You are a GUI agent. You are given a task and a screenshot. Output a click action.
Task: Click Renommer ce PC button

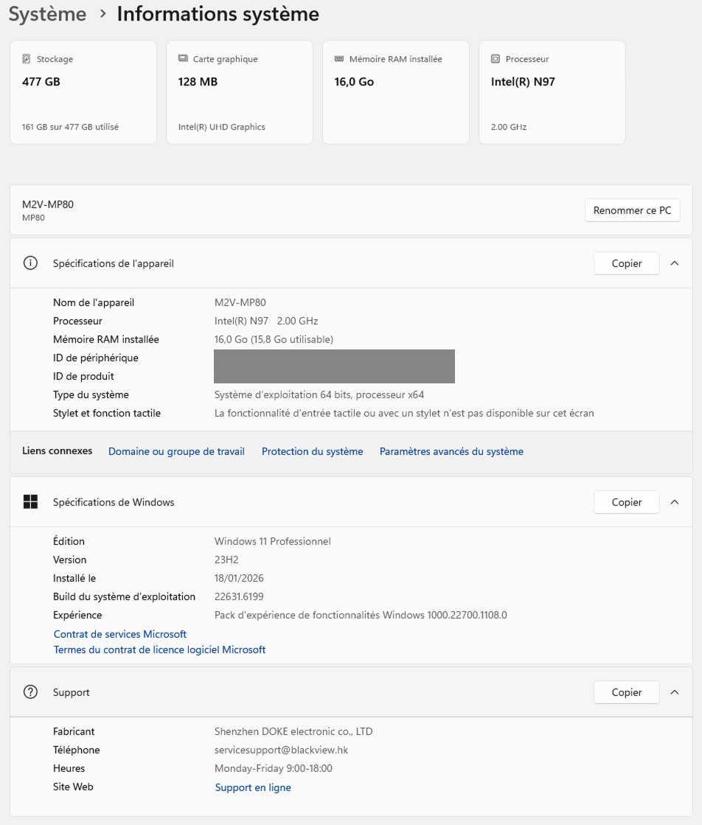click(x=632, y=210)
